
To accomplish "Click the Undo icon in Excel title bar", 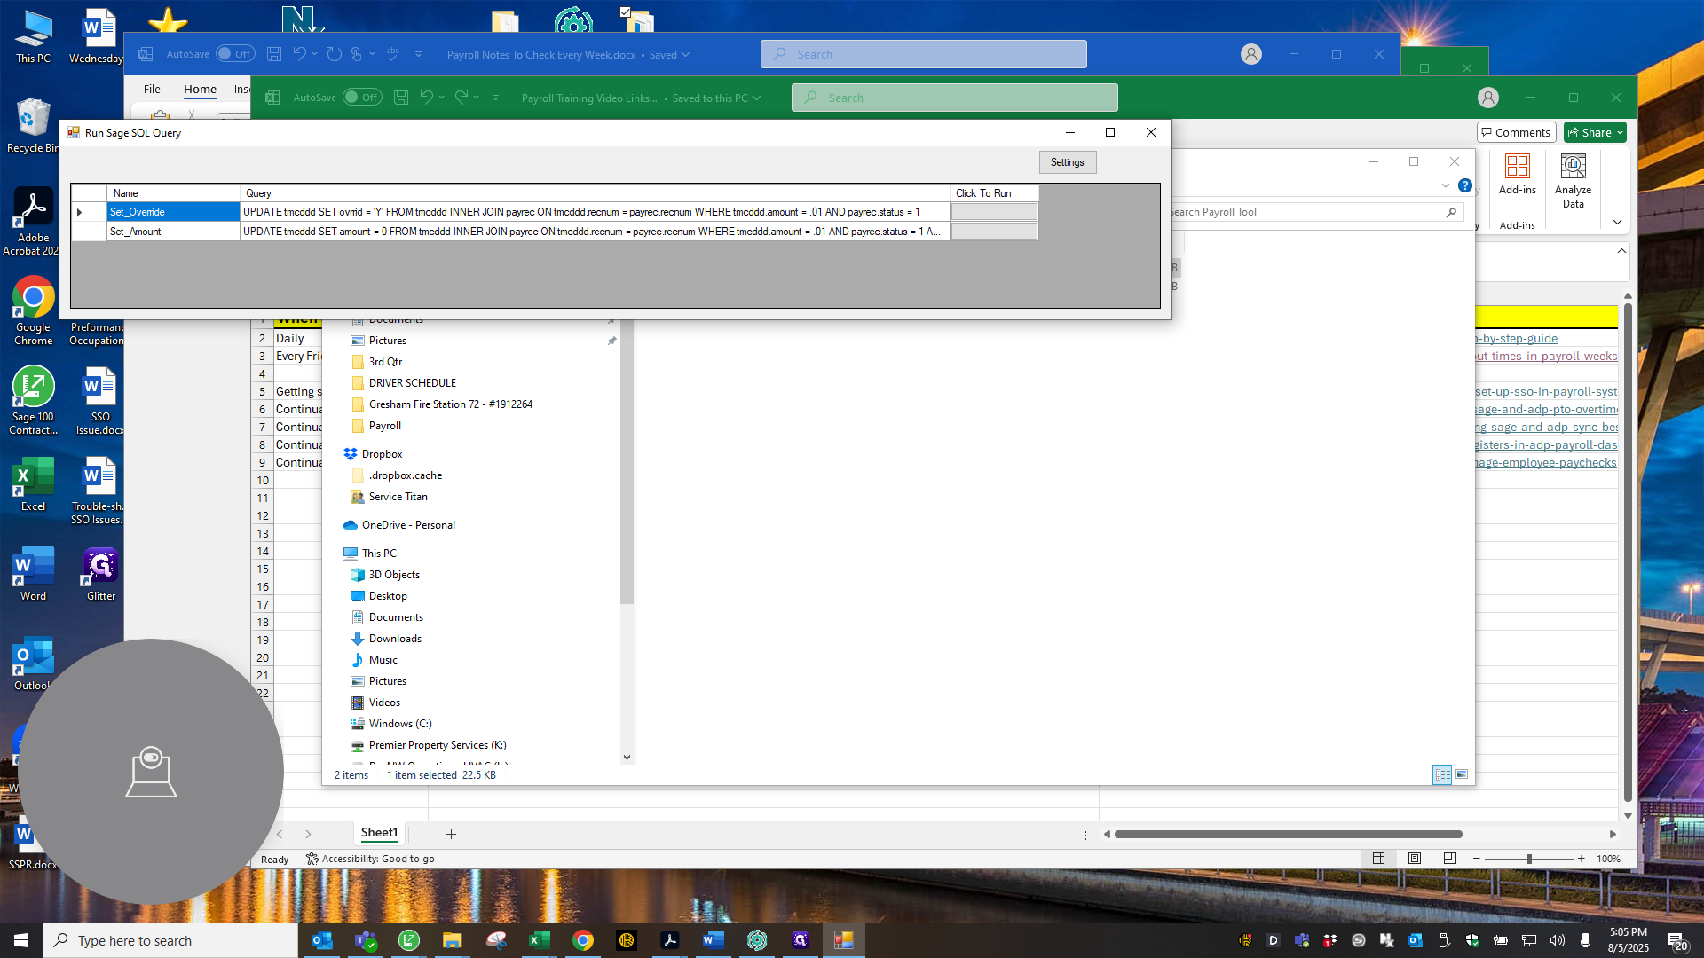I will tap(426, 98).
